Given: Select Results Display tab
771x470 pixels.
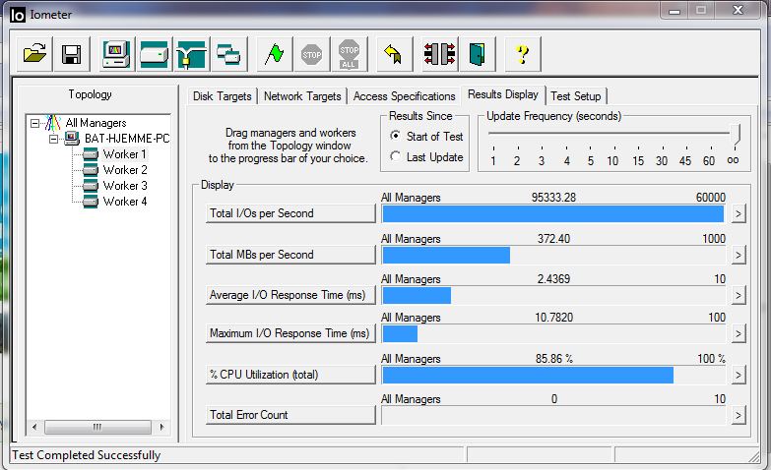Looking at the screenshot, I should [503, 94].
